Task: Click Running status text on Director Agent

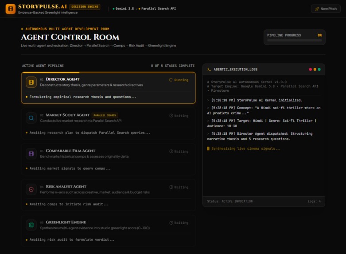Action: click(181, 80)
